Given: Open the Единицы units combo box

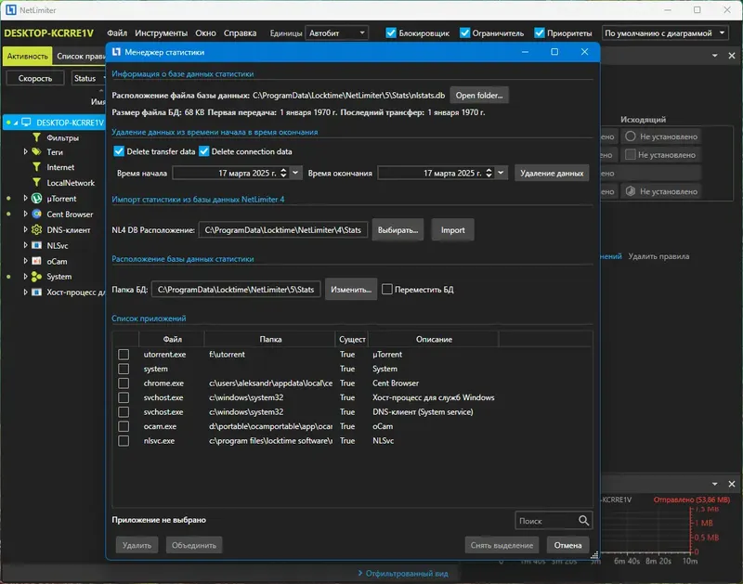Looking at the screenshot, I should (336, 32).
